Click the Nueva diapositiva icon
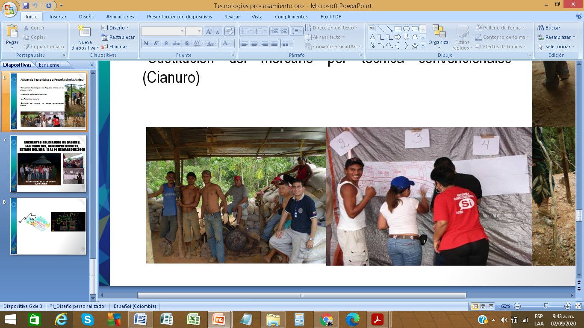The image size is (584, 328). click(85, 32)
